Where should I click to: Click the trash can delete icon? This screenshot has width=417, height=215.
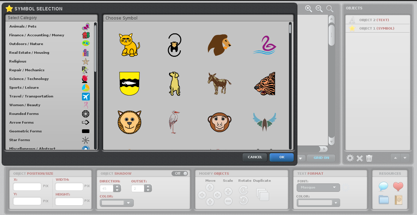click(x=369, y=158)
